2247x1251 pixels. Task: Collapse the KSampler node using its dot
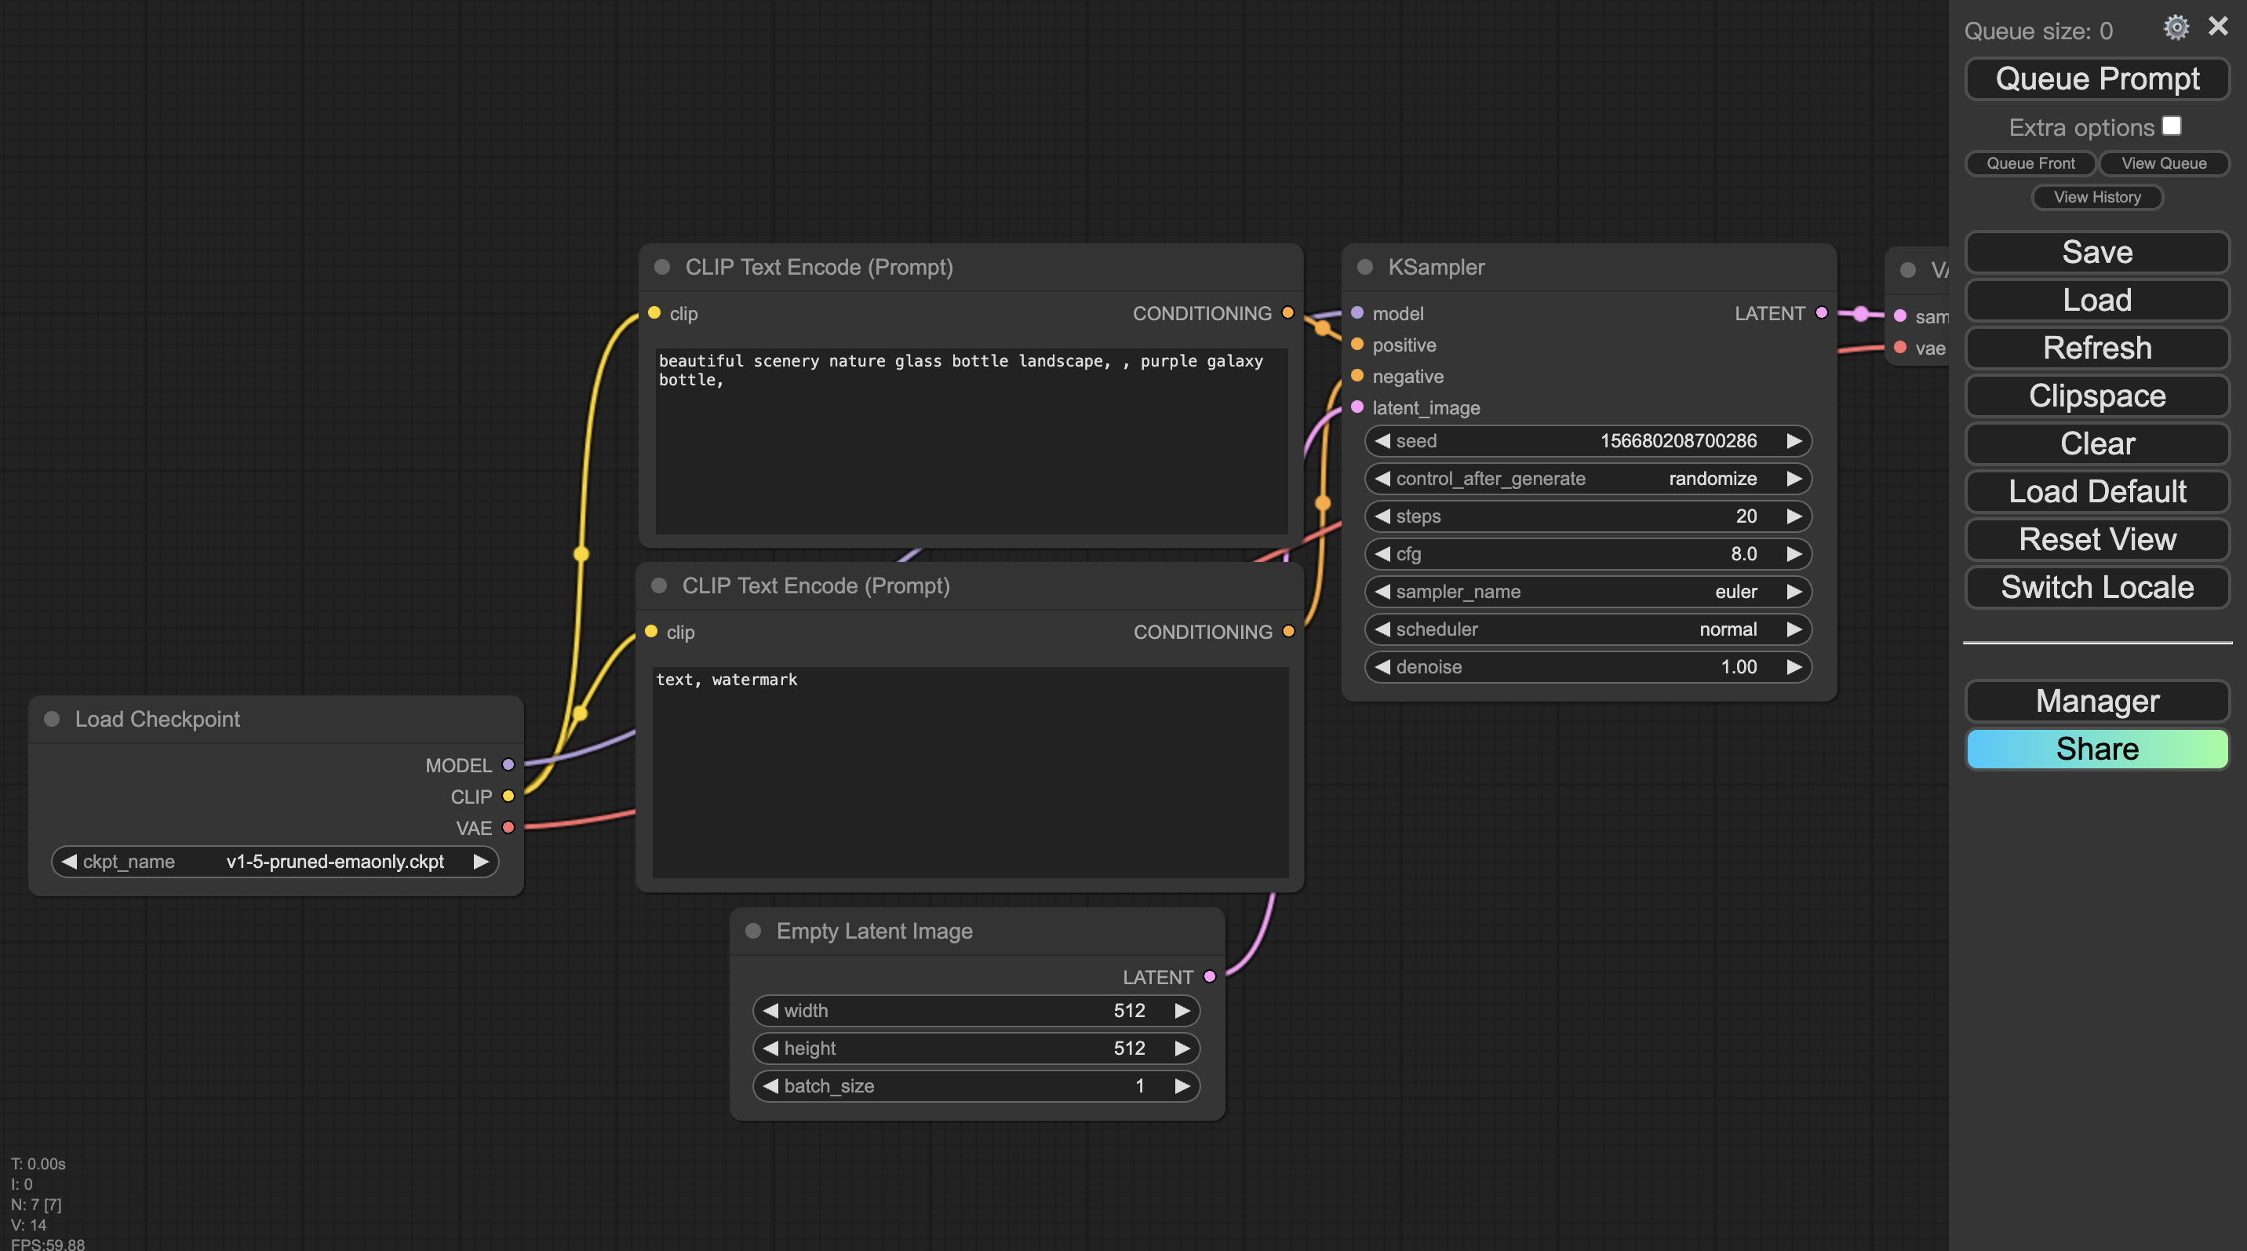(1365, 267)
